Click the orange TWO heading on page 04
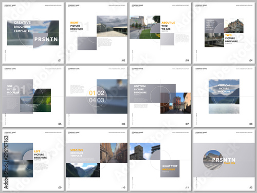 pyautogui.click(x=228, y=35)
